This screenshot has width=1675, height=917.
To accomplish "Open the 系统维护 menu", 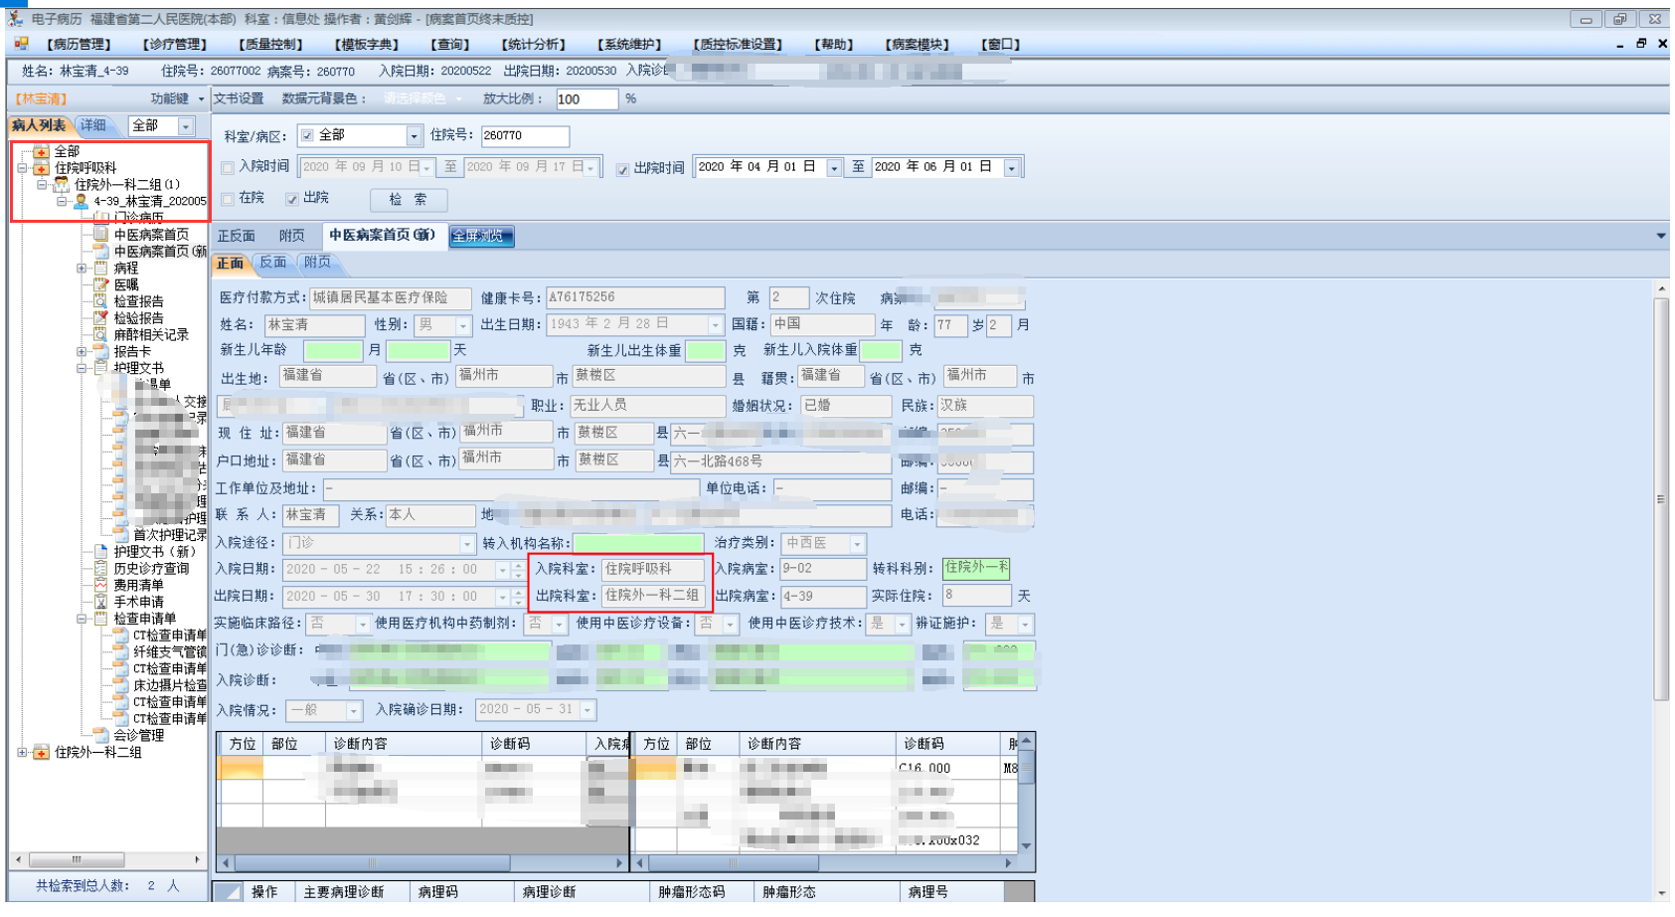I will (629, 44).
